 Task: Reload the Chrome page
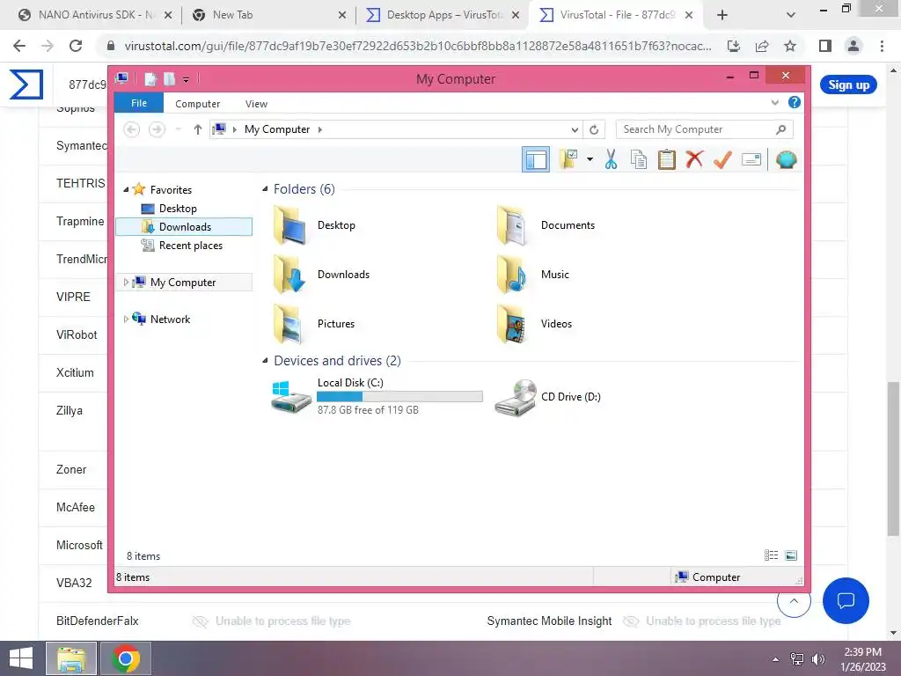(76, 46)
